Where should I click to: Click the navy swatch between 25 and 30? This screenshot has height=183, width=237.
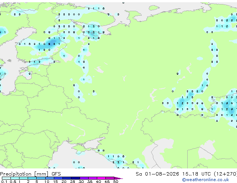point(76,178)
